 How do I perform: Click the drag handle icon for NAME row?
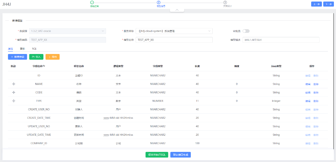14,84
